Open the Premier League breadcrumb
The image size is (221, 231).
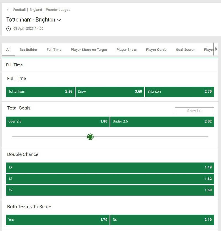58,10
